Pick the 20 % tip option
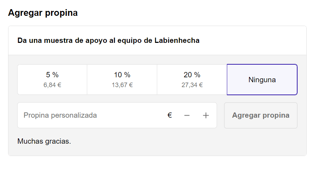Viewport: 319px width, 176px height. [192, 80]
